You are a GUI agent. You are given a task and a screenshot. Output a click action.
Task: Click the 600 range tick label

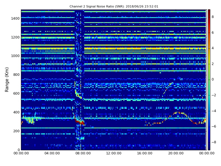[16, 94]
